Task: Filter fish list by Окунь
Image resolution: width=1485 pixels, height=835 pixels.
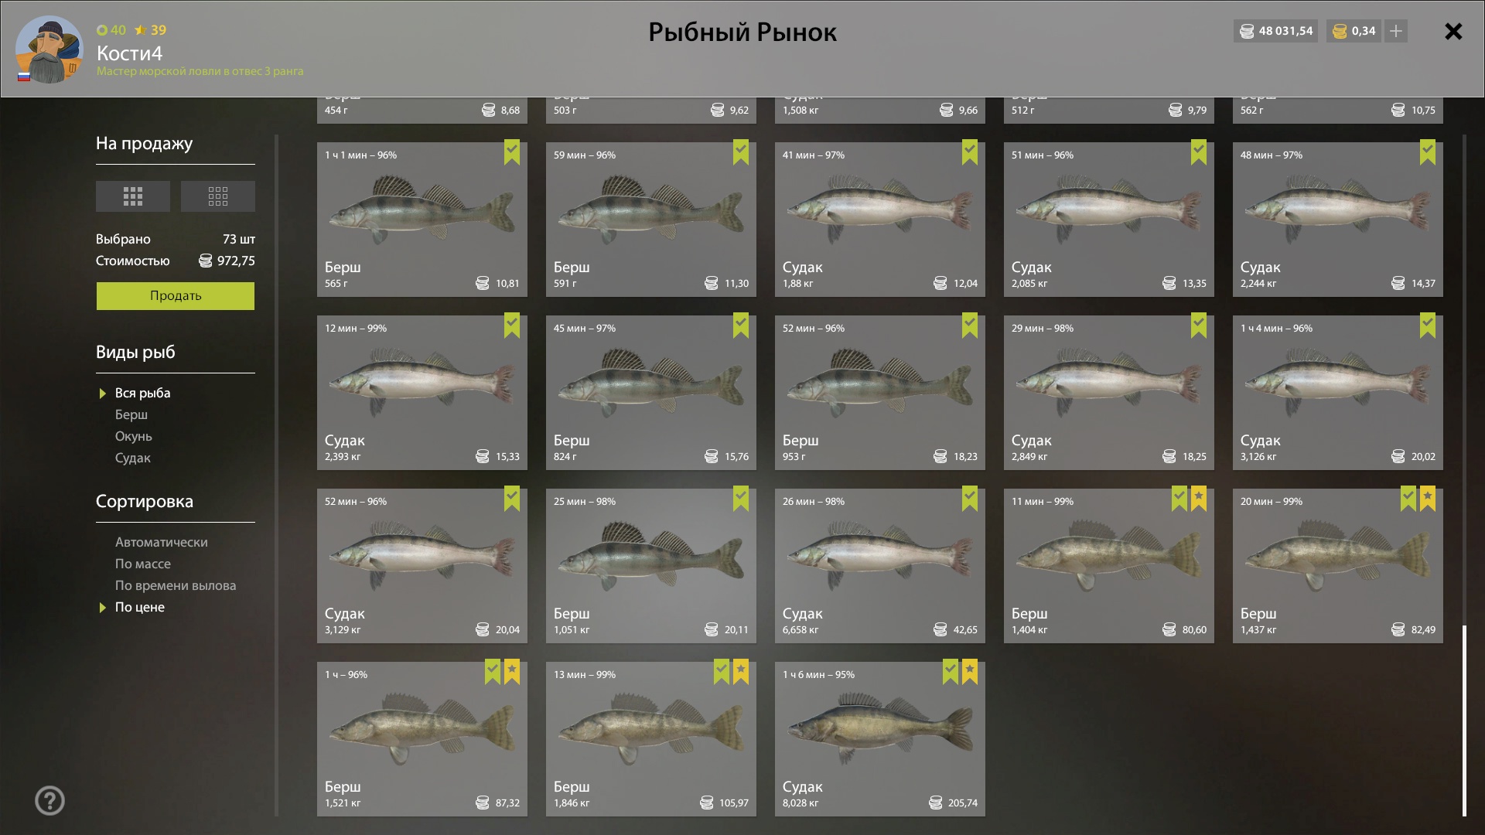Action: tap(134, 436)
